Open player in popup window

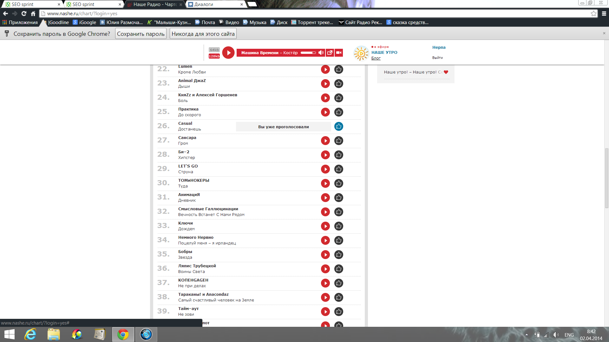[330, 53]
